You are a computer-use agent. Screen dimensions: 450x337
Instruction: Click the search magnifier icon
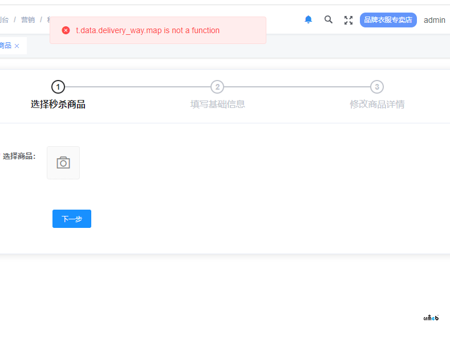pyautogui.click(x=329, y=19)
